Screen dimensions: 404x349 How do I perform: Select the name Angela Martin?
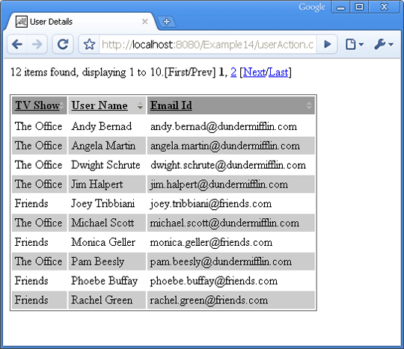coord(103,146)
